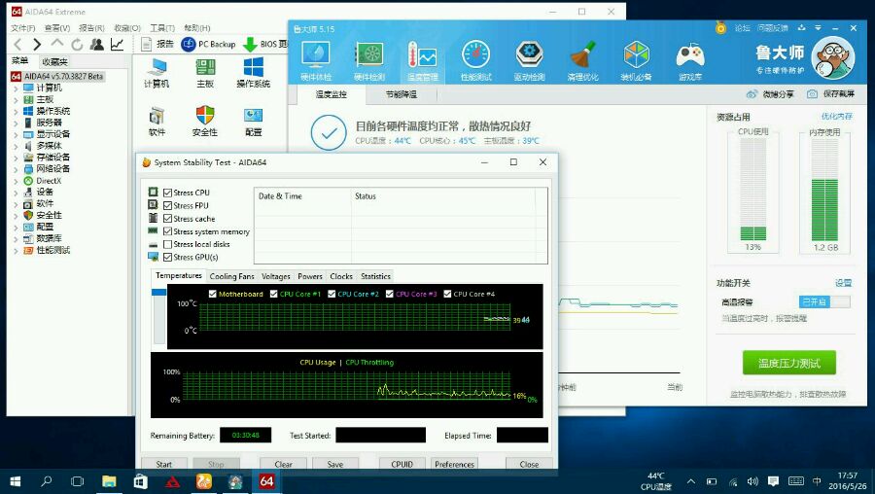
Task: Toggle Stress CPU checkbox
Action: pos(167,193)
